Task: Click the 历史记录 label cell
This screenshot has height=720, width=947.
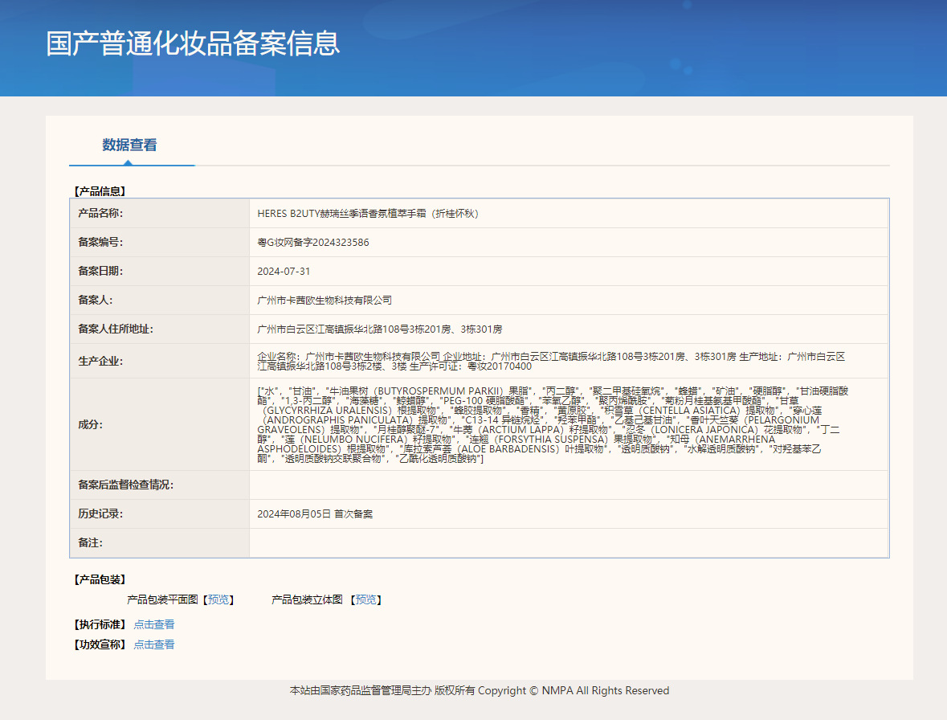Action: click(160, 514)
